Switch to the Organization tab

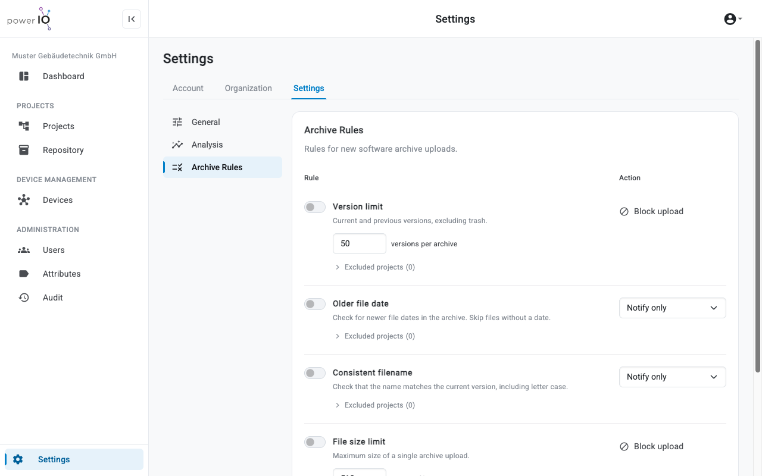[x=248, y=88]
